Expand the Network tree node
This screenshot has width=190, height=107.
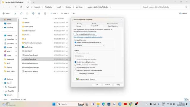(2, 95)
